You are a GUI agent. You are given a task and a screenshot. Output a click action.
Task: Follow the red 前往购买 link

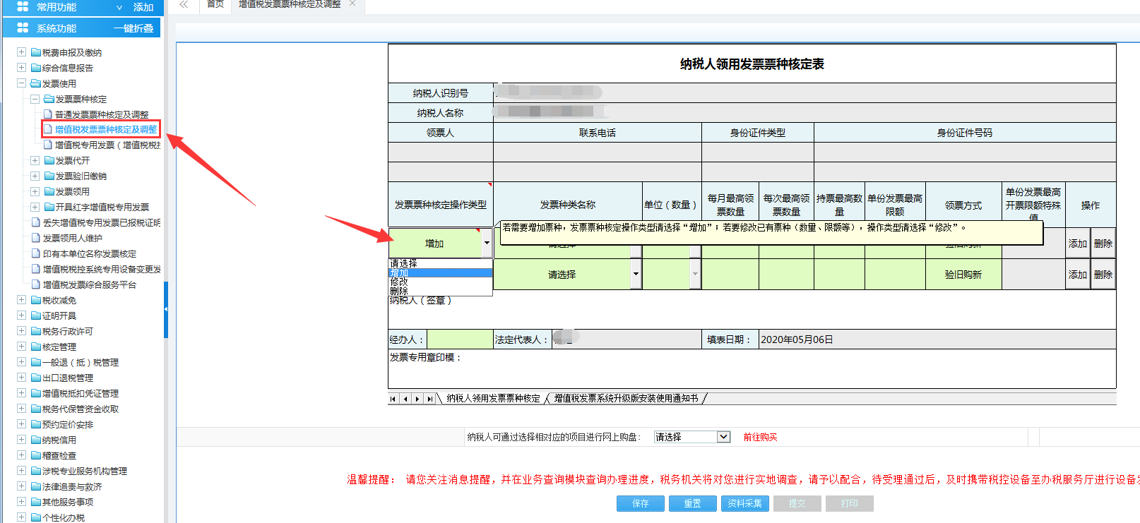(x=760, y=438)
